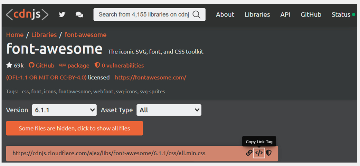The width and height of the screenshot is (360, 166).
Task: Open the npm package link
Action: (74, 66)
